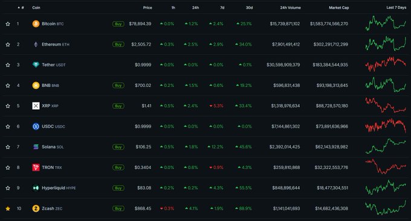Open the BNB coin name link
This screenshot has height=221, width=411.
[x=50, y=85]
